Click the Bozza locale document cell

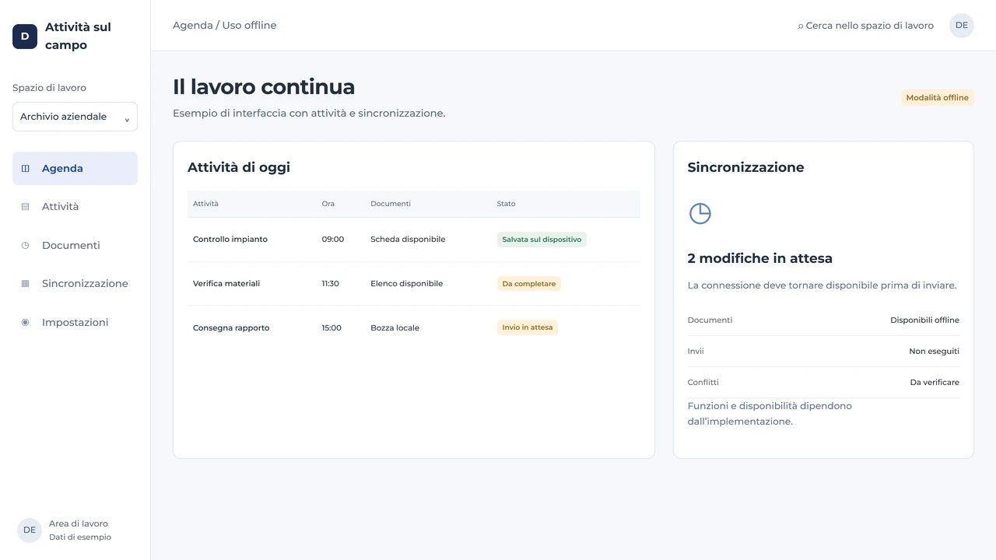click(x=395, y=328)
